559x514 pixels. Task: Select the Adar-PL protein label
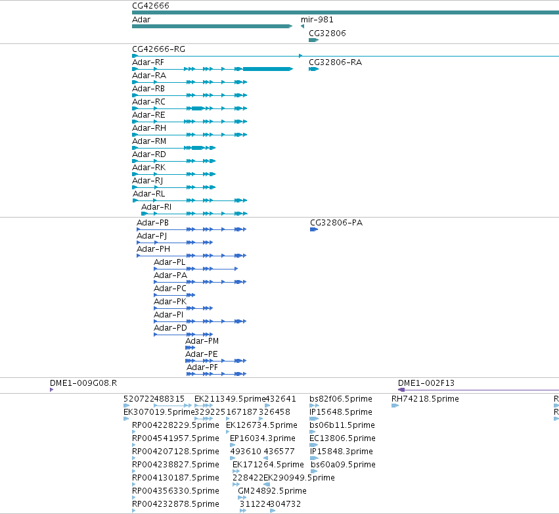[x=169, y=262]
